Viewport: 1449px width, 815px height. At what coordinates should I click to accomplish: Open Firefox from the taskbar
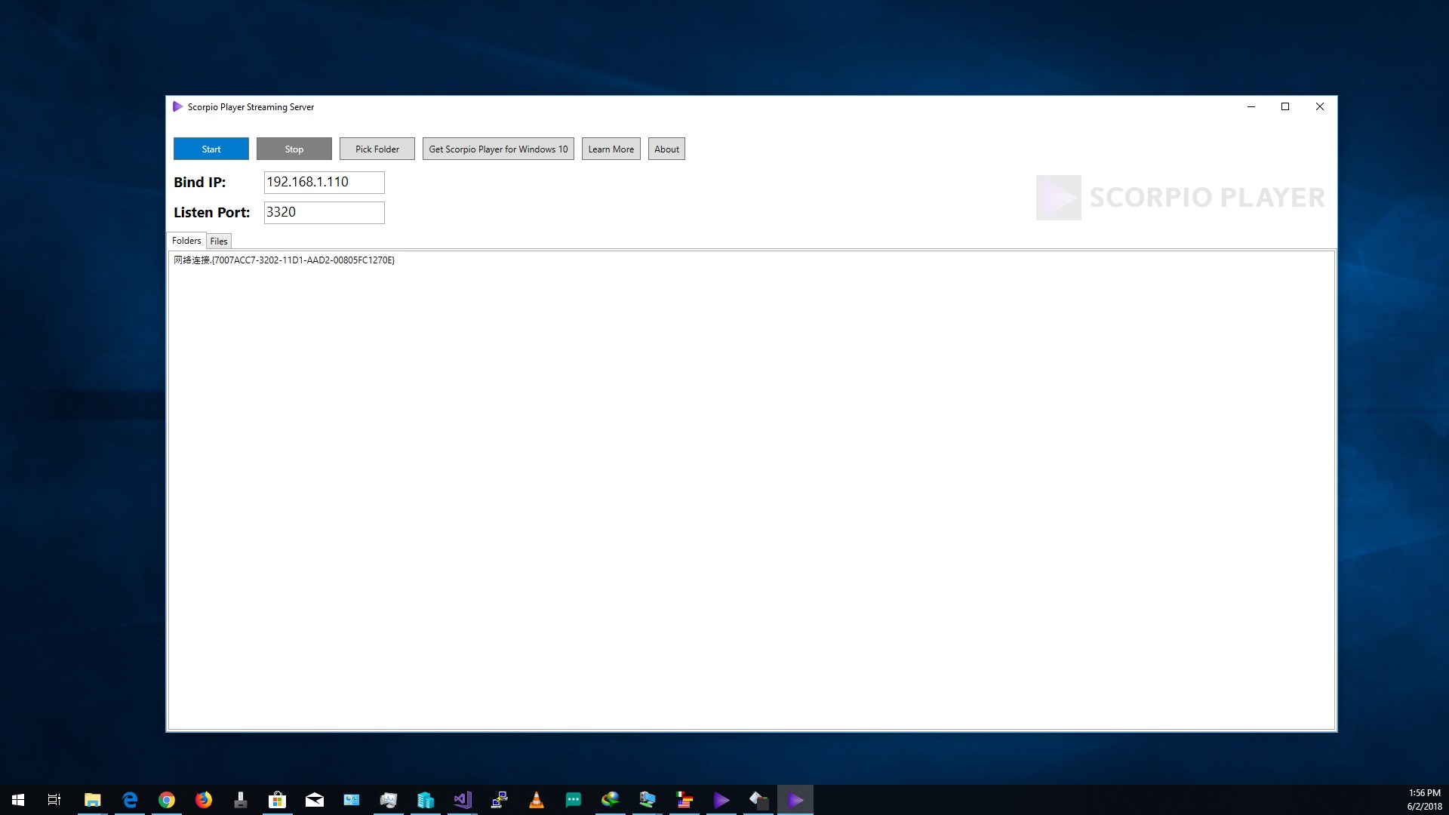[x=204, y=799]
